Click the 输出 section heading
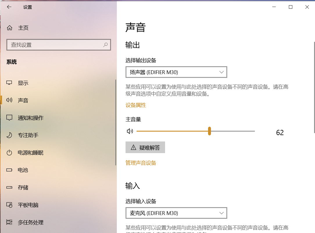The width and height of the screenshot is (315, 233). (x=133, y=45)
